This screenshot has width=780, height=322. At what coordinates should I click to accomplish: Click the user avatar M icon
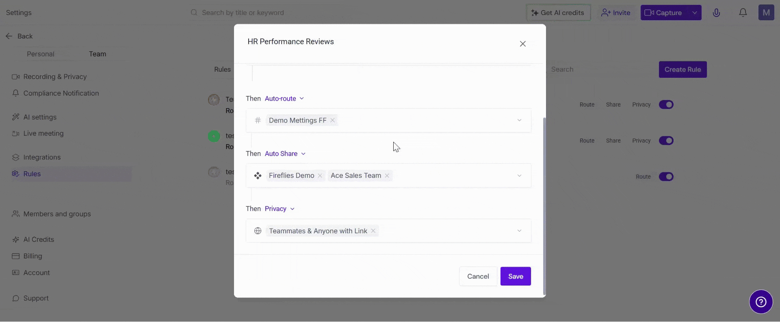pyautogui.click(x=766, y=13)
